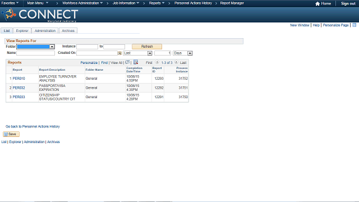Show the next row arrow in Reports

(176, 62)
